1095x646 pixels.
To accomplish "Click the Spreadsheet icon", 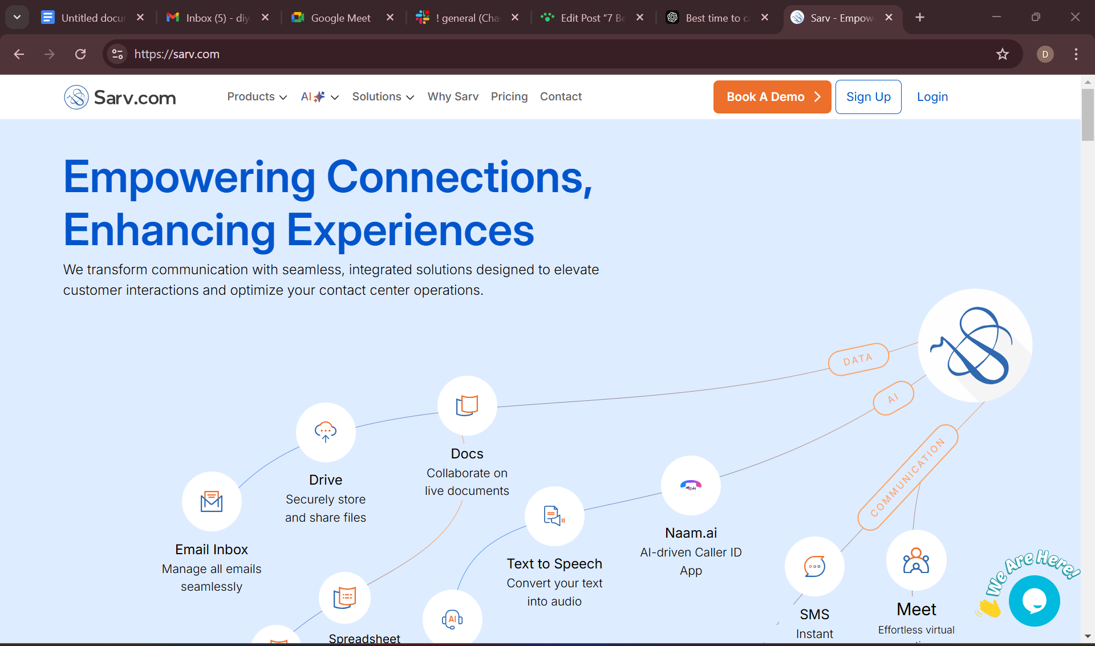I will pyautogui.click(x=344, y=598).
